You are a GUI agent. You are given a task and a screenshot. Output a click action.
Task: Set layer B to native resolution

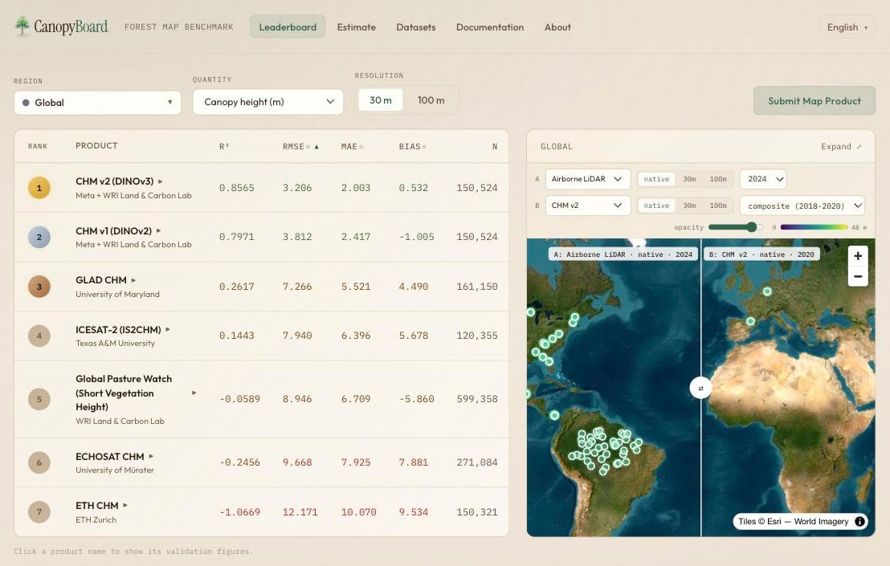pos(656,206)
